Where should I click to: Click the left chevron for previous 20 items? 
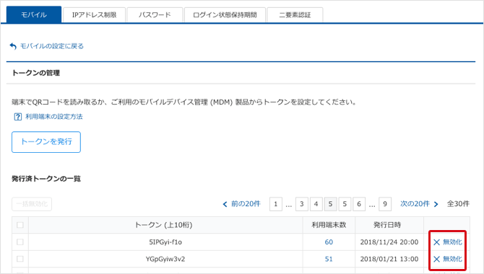225,204
